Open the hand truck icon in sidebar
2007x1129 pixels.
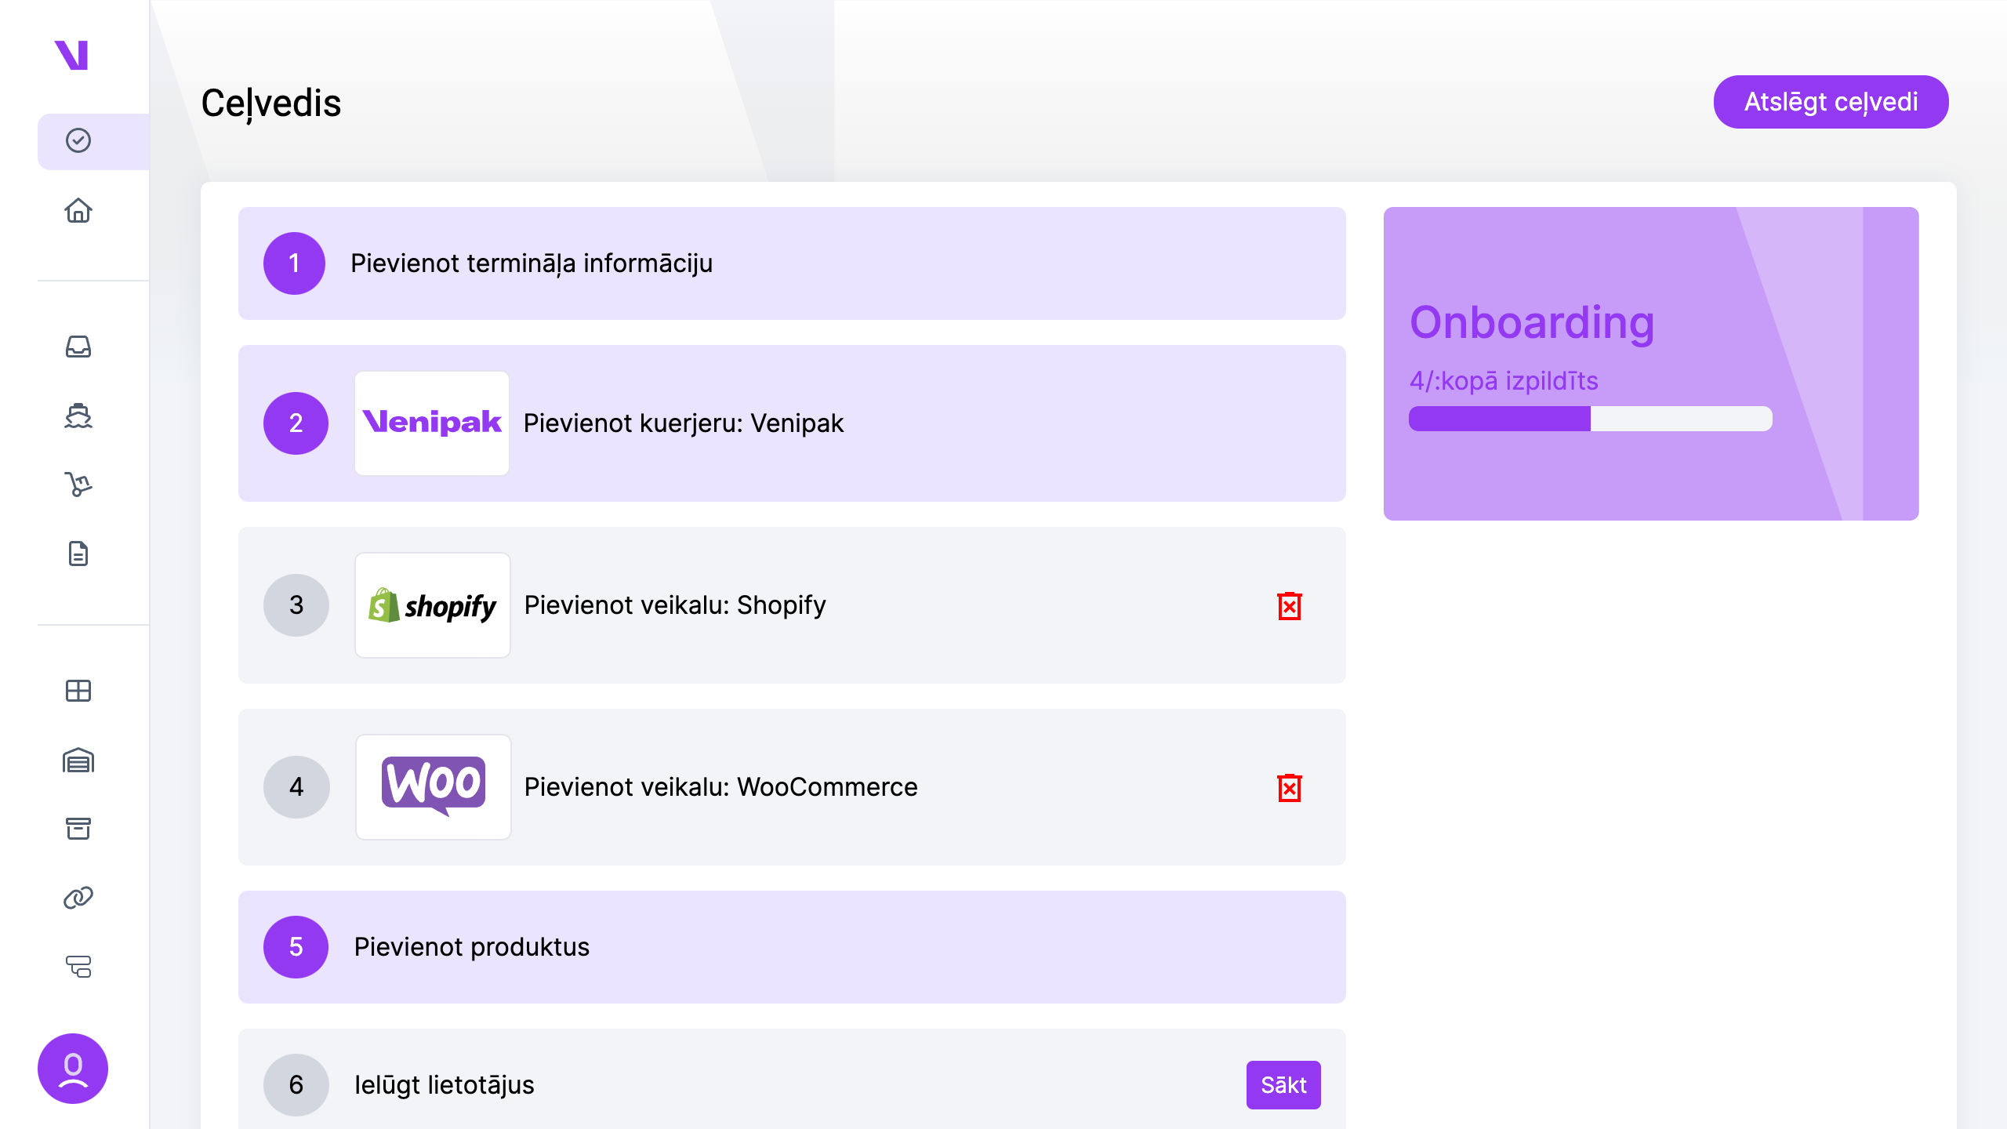click(78, 485)
